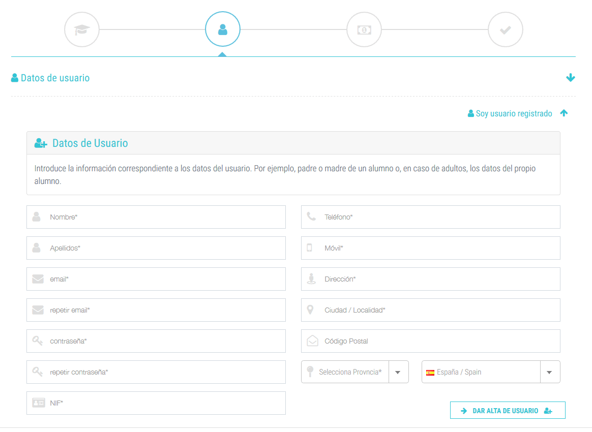Click the up arrow next to registered user
Screen dimensions: 592x432
pyautogui.click(x=564, y=113)
